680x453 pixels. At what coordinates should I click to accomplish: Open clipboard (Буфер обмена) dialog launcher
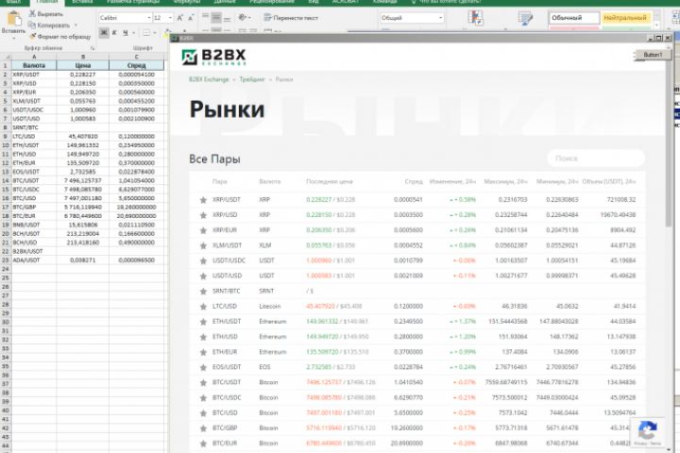[93, 48]
